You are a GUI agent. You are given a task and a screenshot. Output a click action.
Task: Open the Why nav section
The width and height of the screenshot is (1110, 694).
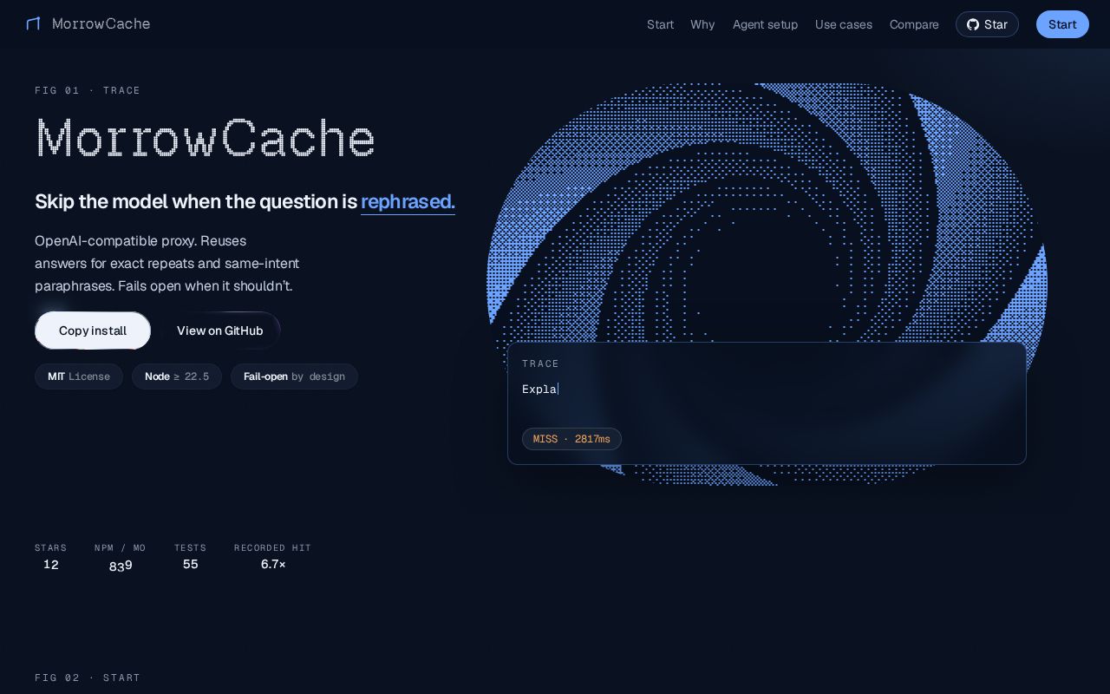pyautogui.click(x=702, y=24)
